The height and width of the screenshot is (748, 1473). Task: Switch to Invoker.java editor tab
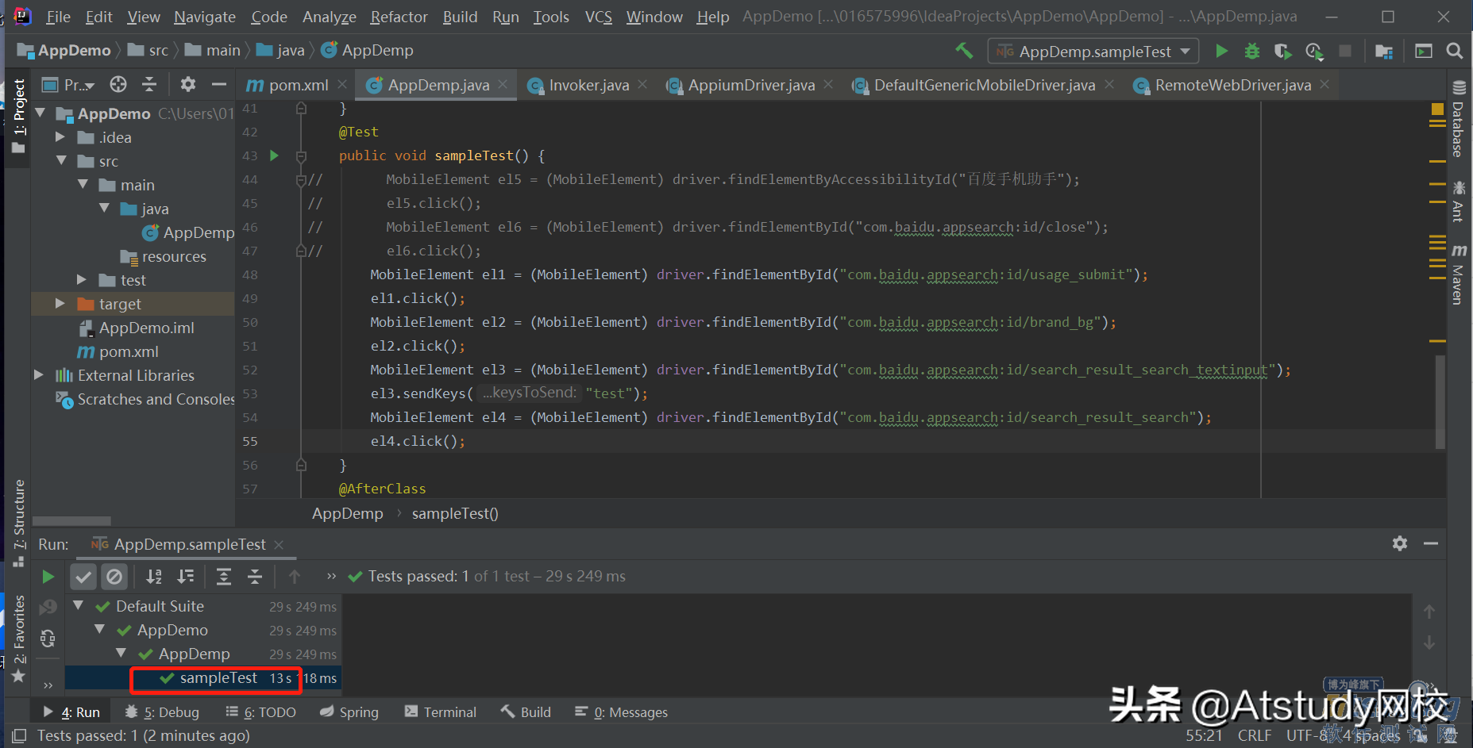click(588, 85)
